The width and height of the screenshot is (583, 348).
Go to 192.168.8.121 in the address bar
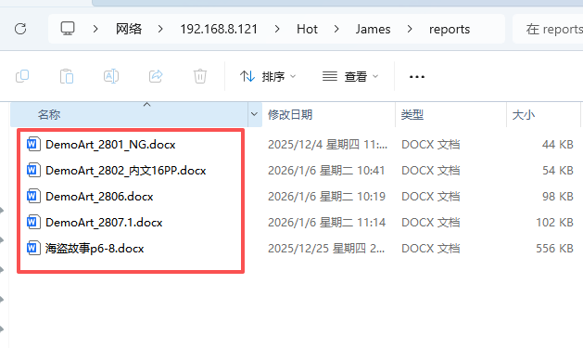pos(219,29)
